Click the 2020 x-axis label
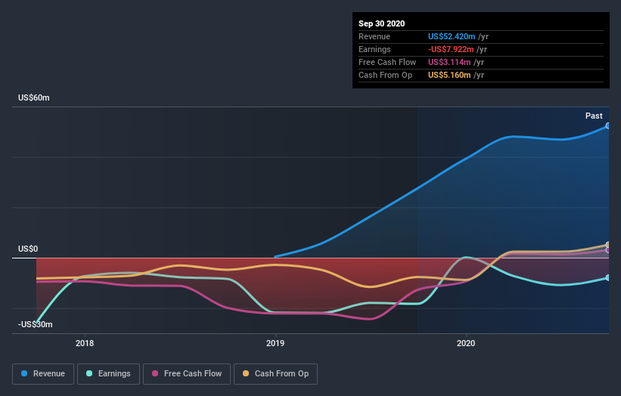Image resolution: width=621 pixels, height=396 pixels. point(466,343)
